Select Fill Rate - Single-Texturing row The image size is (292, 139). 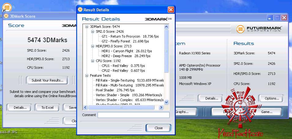pyautogui.click(x=130, y=80)
